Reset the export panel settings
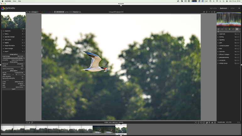242x136 pixels. [x=23, y=52]
